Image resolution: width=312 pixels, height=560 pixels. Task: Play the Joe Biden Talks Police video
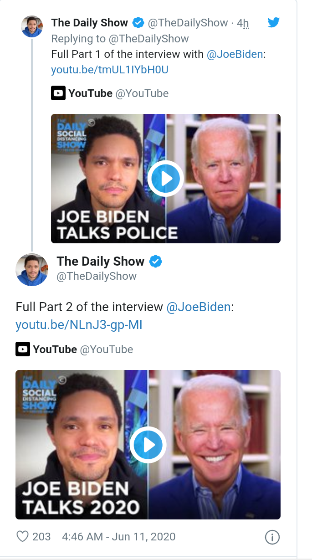(165, 178)
